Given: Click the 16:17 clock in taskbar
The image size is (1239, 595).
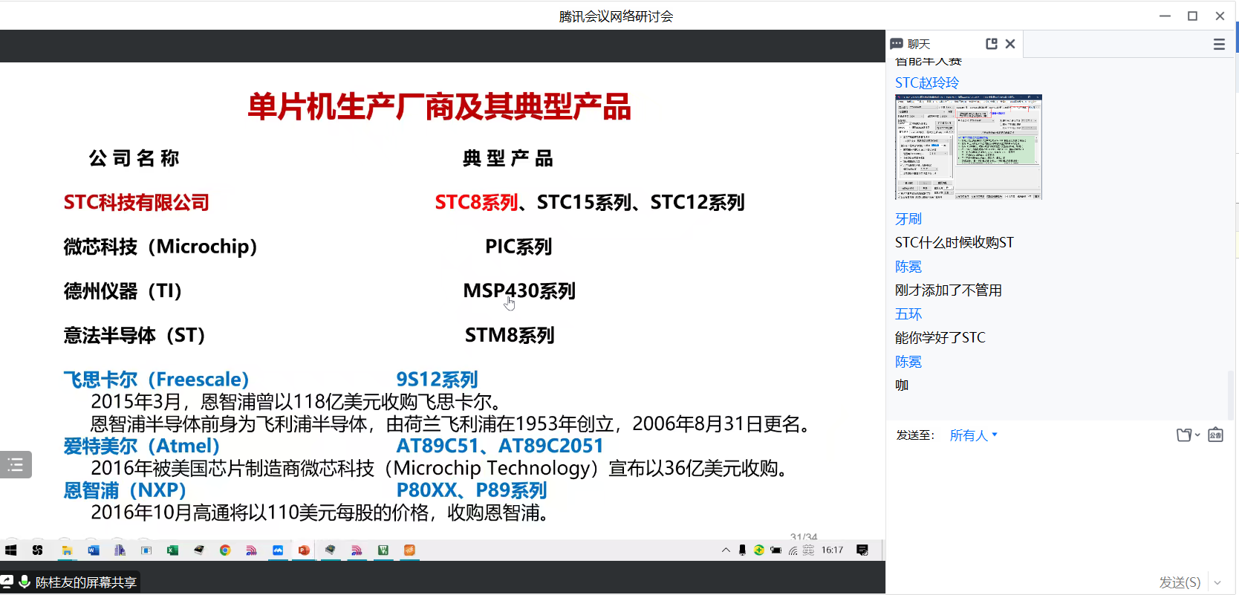Looking at the screenshot, I should click(x=832, y=550).
